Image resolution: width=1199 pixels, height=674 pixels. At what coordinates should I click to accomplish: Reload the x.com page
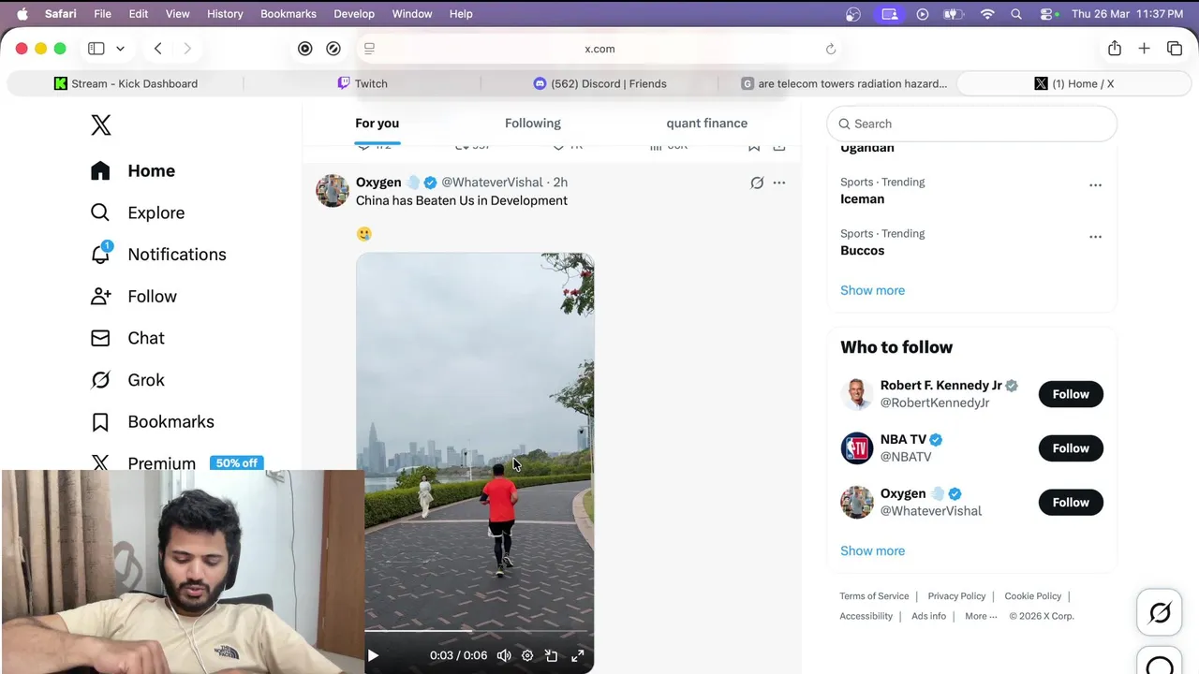(830, 49)
